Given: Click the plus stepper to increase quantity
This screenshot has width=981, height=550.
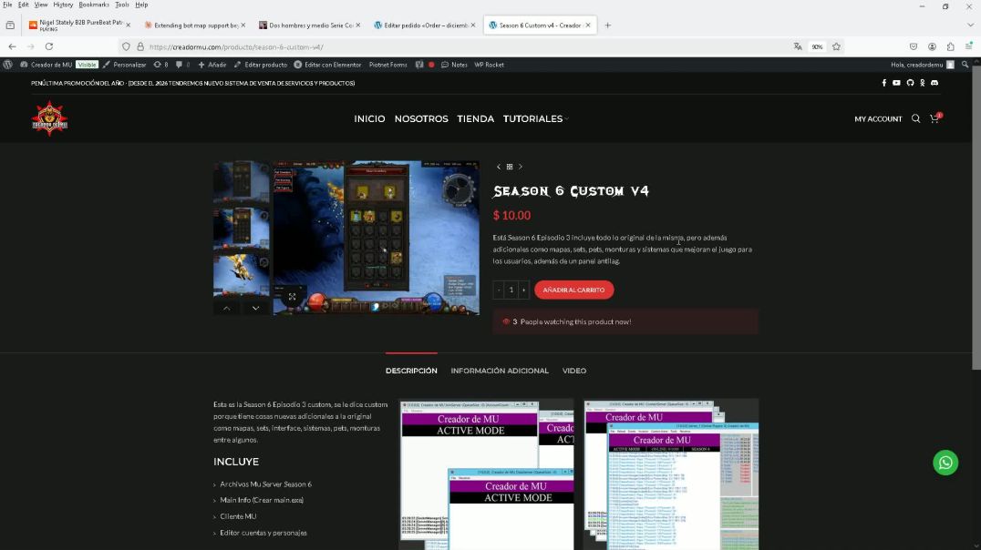Looking at the screenshot, I should click(523, 290).
